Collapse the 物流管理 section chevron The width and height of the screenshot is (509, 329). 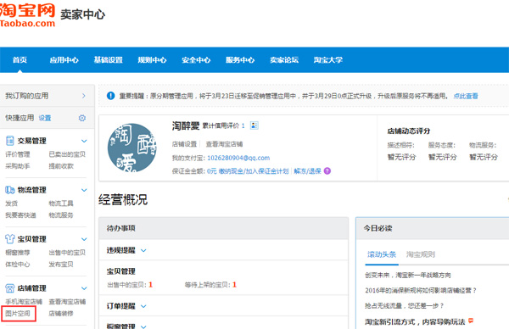pyautogui.click(x=84, y=190)
